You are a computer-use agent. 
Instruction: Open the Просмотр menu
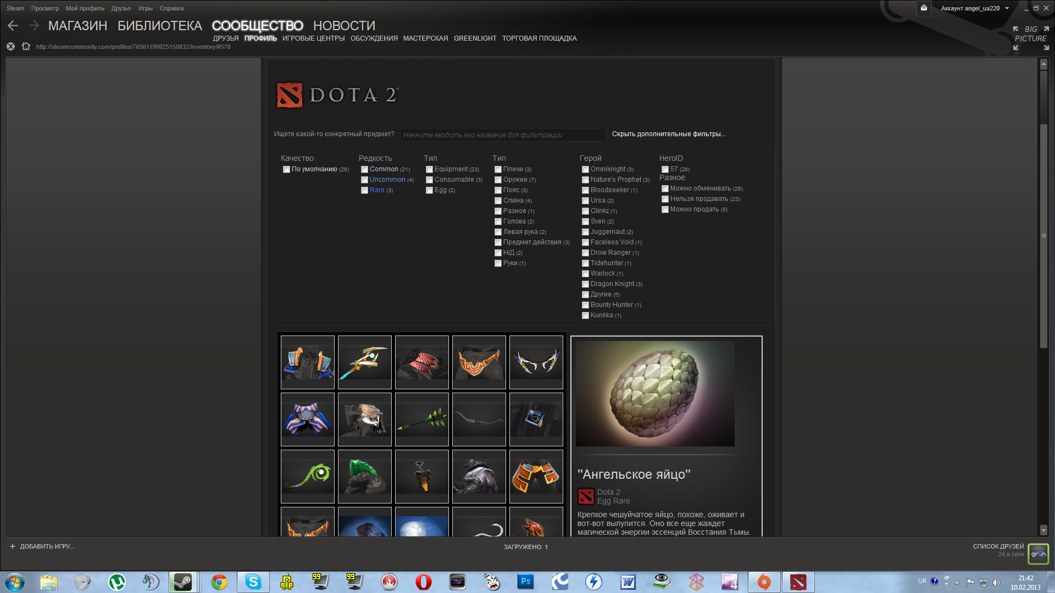point(45,8)
